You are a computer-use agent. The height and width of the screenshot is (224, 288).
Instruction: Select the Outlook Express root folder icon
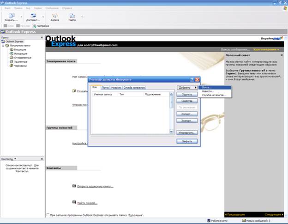pyautogui.click(x=3, y=42)
